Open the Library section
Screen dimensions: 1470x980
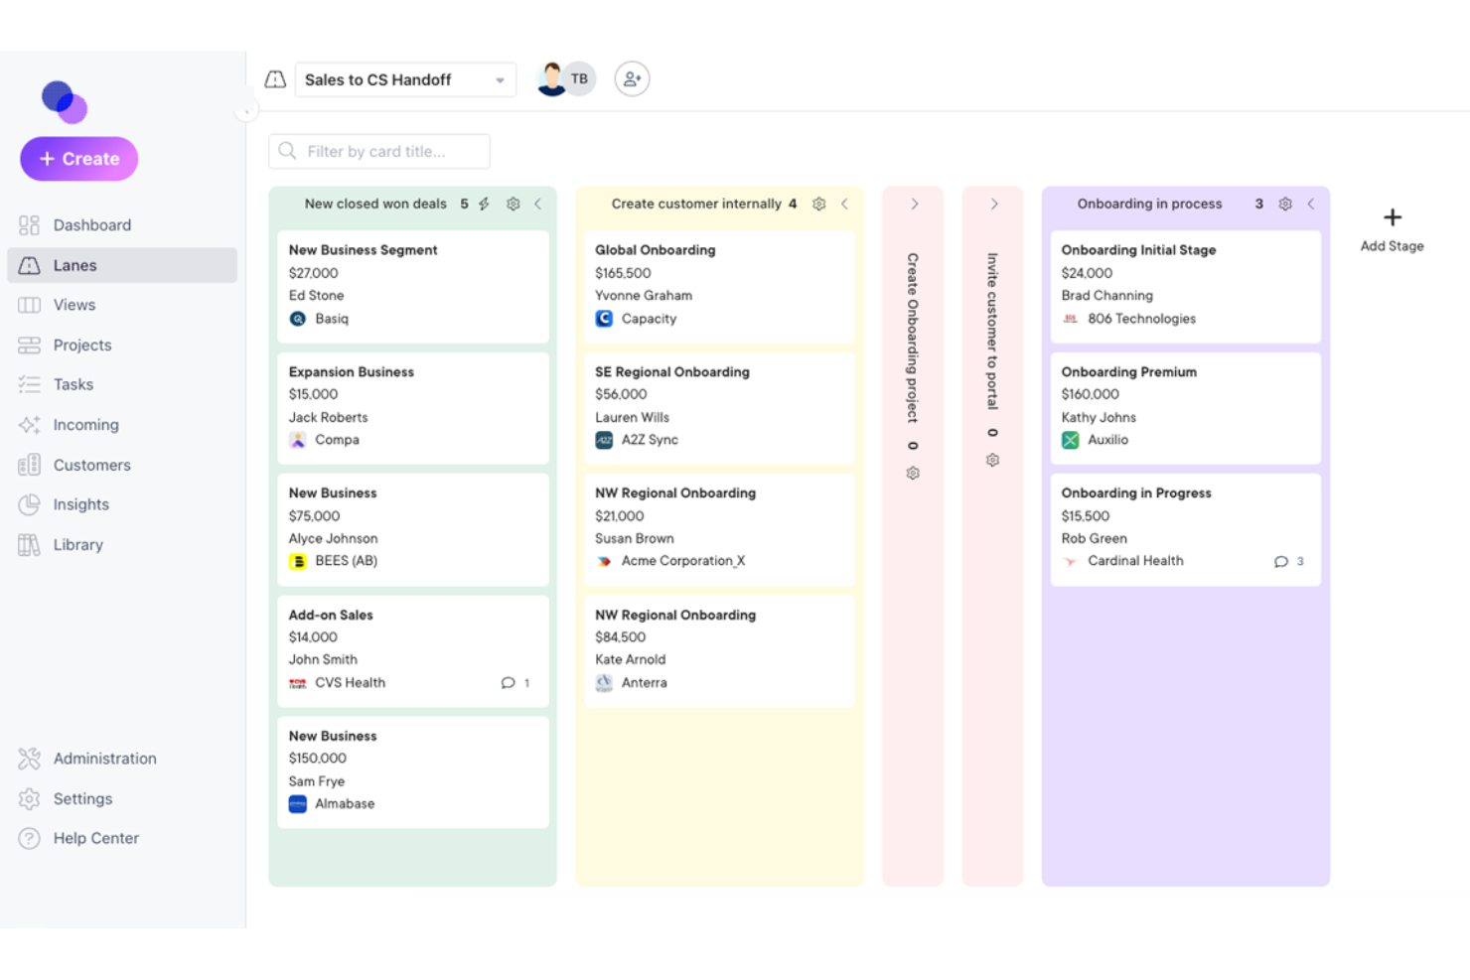pyautogui.click(x=77, y=544)
